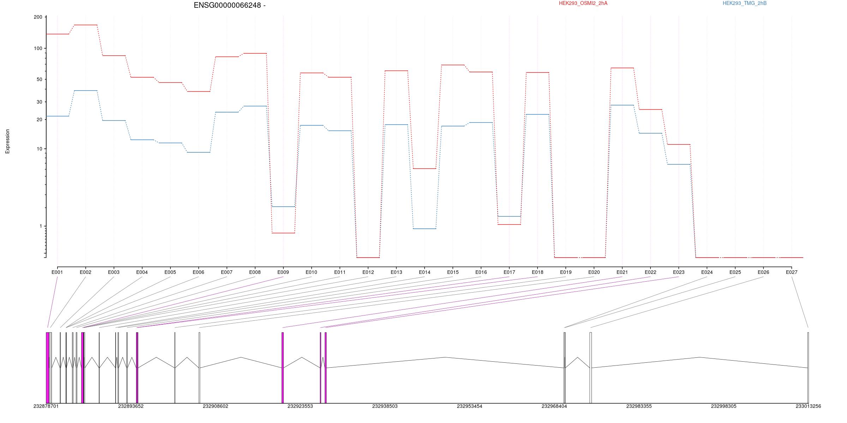Click exon label E018

point(537,272)
